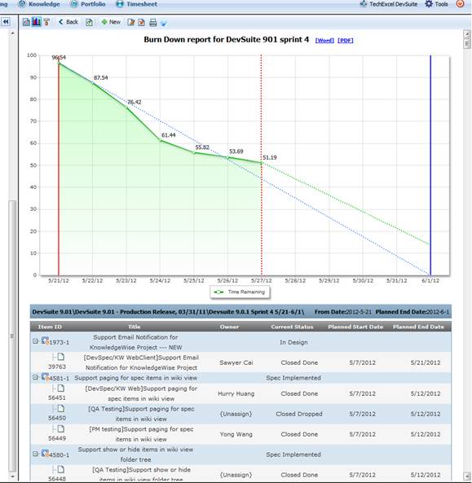Click the planned end date '5/21/2012'

[426, 362]
